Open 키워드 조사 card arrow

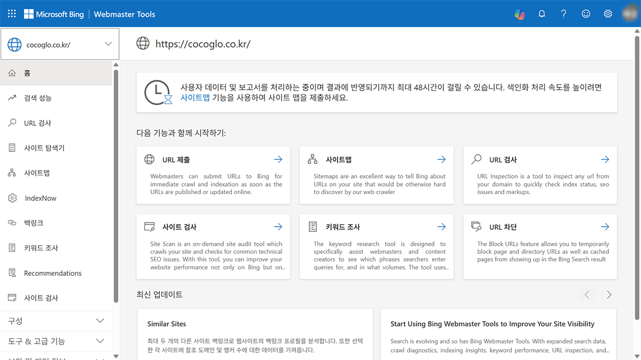[441, 227]
